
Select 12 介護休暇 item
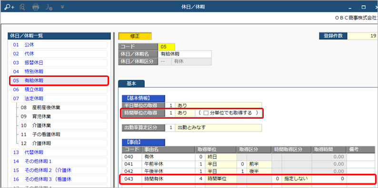(x=63, y=143)
